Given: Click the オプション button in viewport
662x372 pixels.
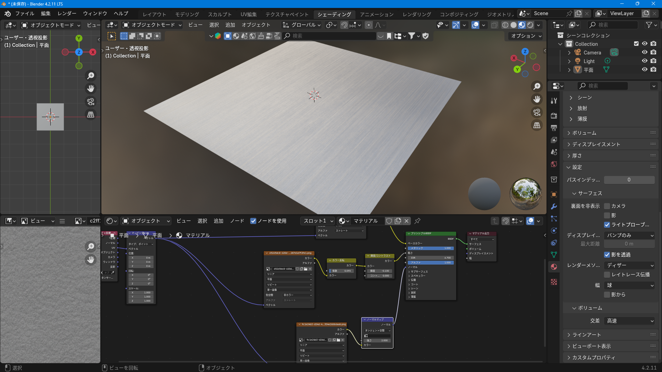Looking at the screenshot, I should point(526,36).
